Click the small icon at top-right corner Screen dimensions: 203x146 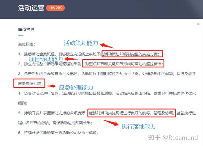pyautogui.click(x=198, y=24)
